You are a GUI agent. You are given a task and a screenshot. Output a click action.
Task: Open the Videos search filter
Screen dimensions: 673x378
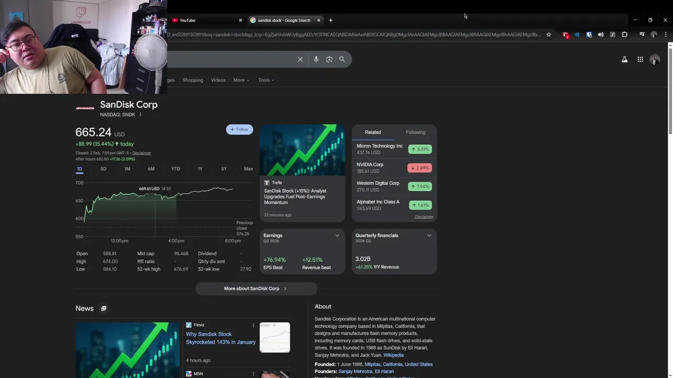218,80
